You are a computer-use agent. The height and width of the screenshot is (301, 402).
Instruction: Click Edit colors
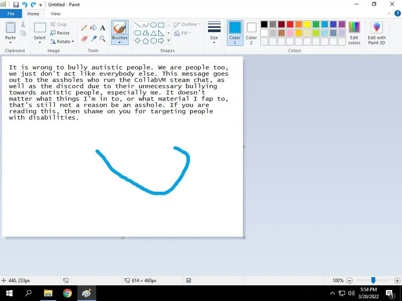click(354, 33)
